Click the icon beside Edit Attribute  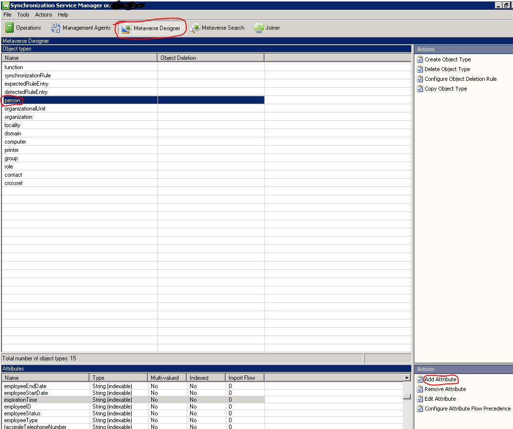click(x=420, y=399)
